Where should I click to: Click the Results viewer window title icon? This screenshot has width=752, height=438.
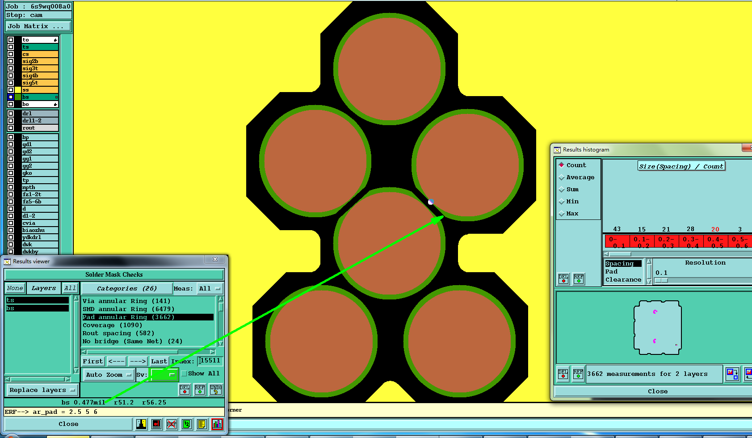pos(7,261)
